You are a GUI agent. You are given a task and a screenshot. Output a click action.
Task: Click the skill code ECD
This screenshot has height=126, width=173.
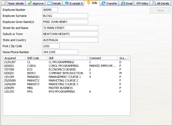30,69
